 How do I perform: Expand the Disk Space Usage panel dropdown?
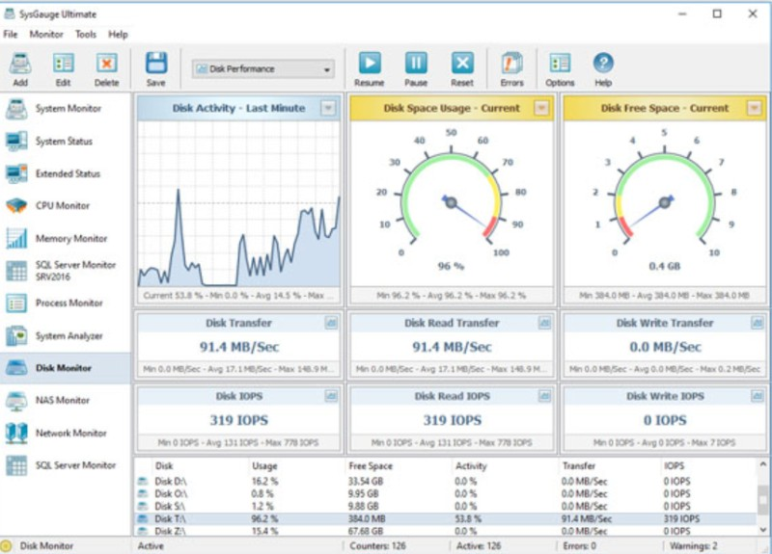[x=541, y=108]
